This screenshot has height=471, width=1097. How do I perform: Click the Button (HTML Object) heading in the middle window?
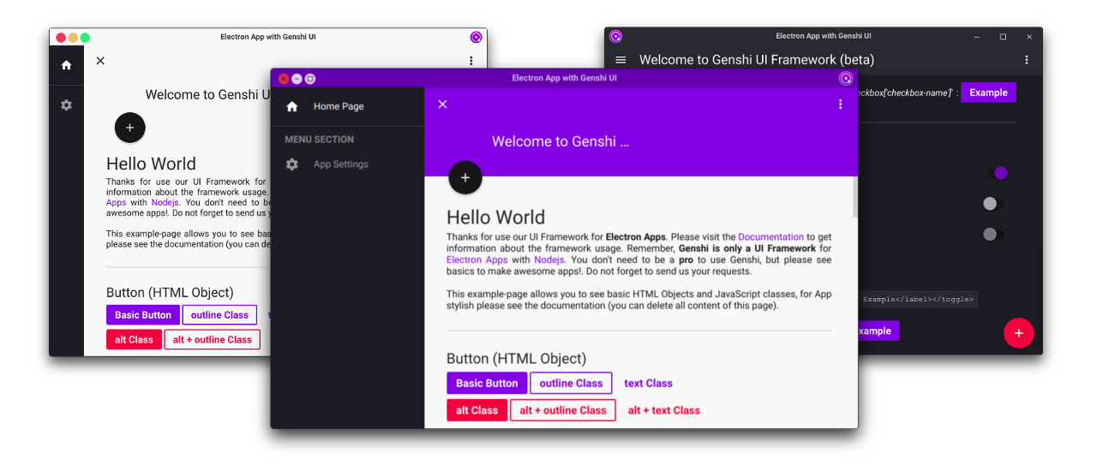[x=516, y=359]
